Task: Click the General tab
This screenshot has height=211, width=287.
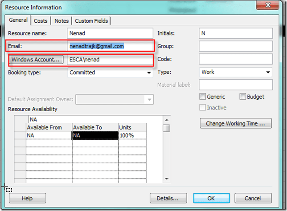Action: click(19, 20)
